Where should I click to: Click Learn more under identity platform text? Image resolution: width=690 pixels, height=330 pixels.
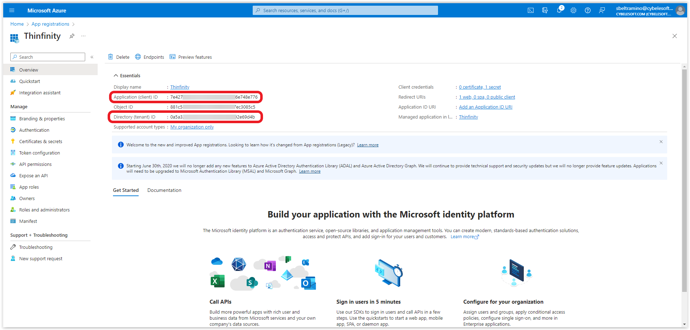pos(465,236)
